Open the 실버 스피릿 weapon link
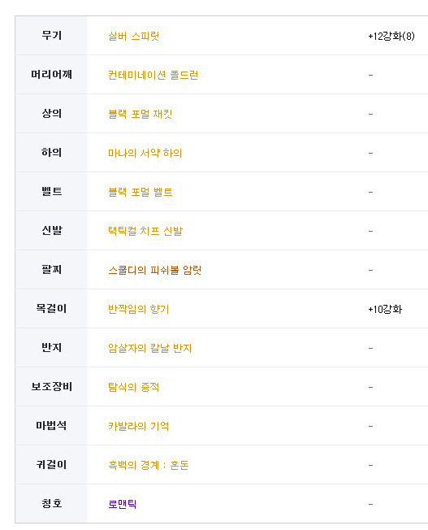Screen dimensions: 428x530 133,36
